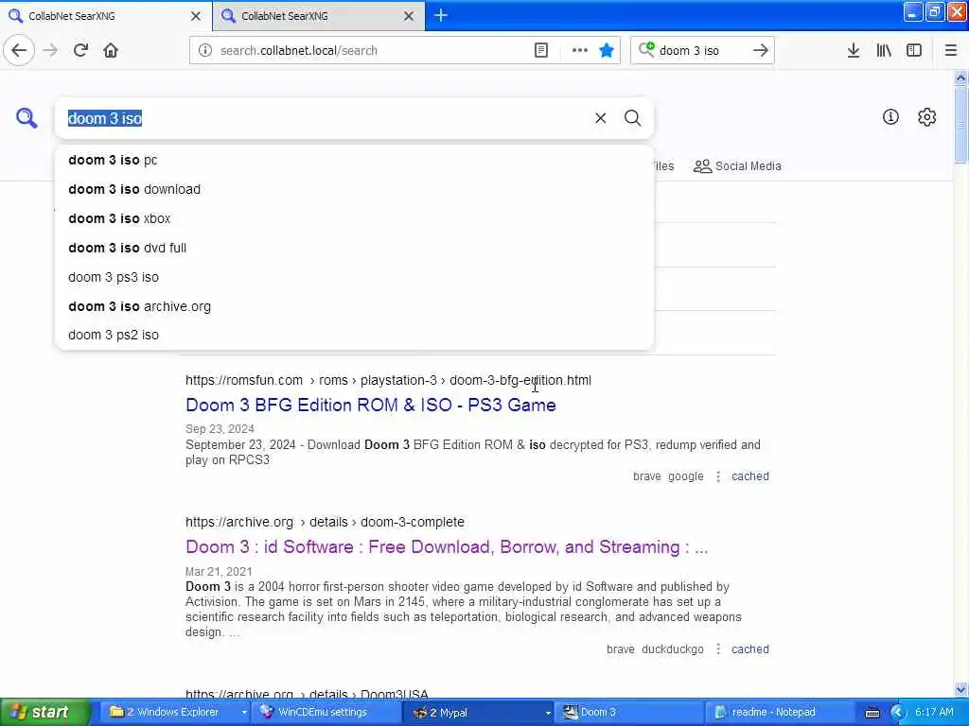Go back using the browser back arrow
The height and width of the screenshot is (726, 969).
(19, 50)
